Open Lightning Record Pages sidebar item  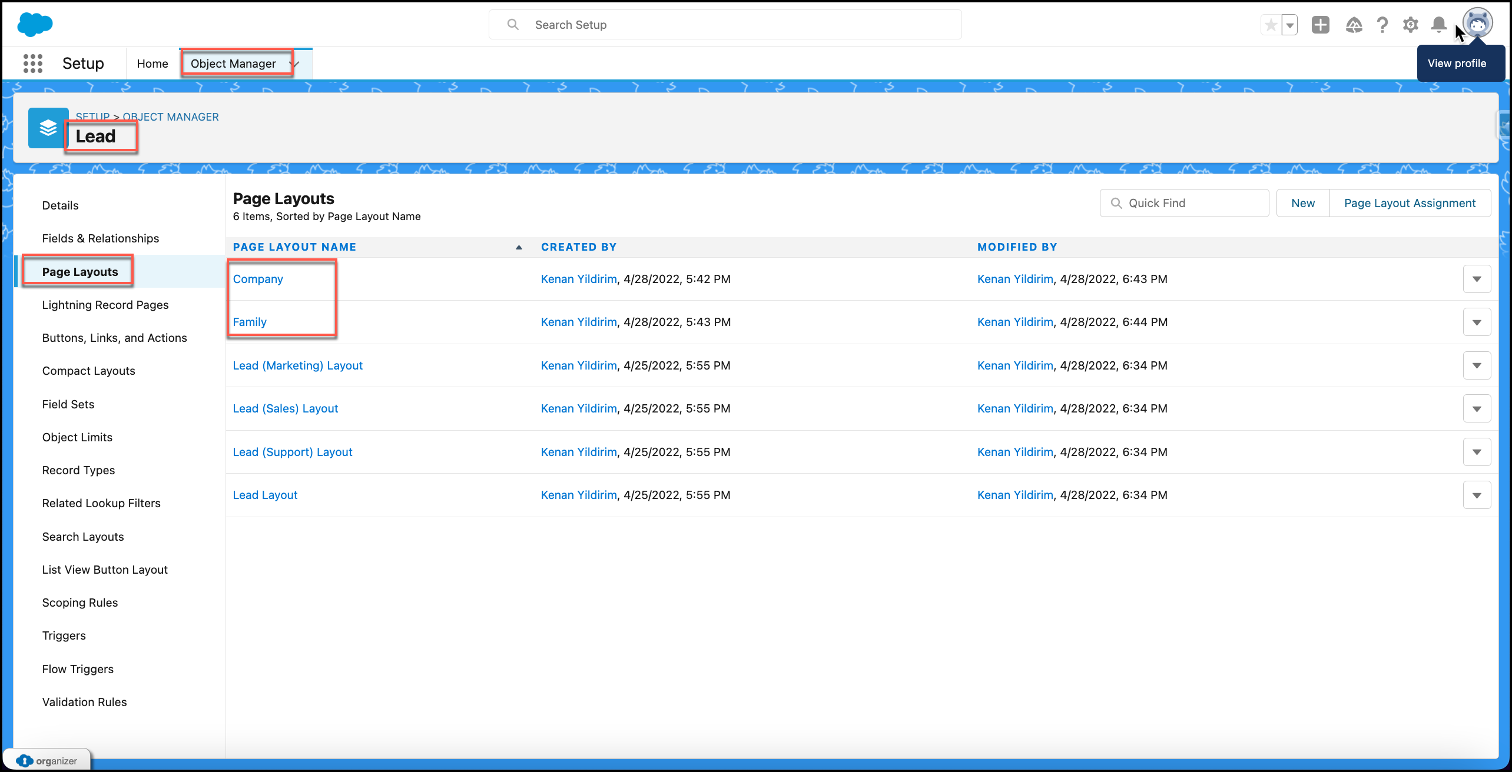click(x=105, y=305)
